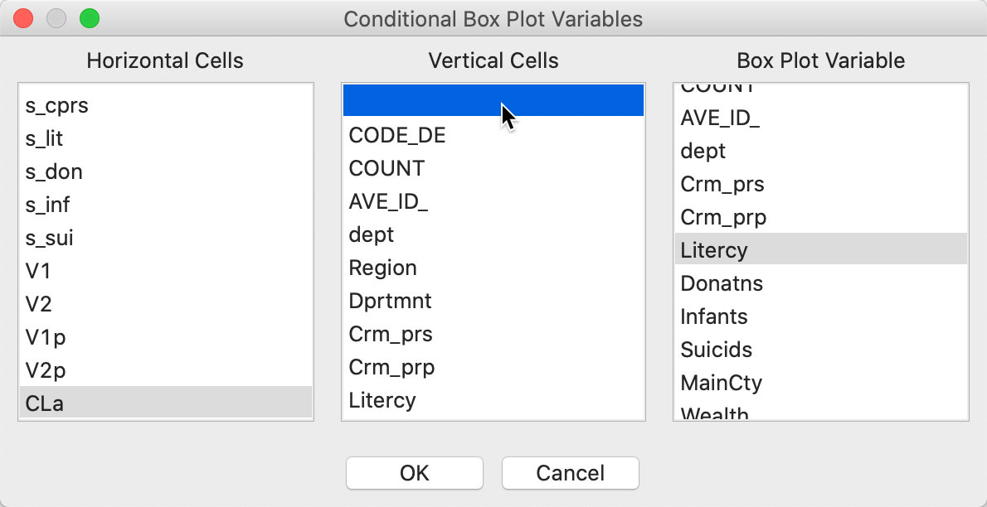Choose CODE_DE in Vertical Cells list

tap(494, 135)
